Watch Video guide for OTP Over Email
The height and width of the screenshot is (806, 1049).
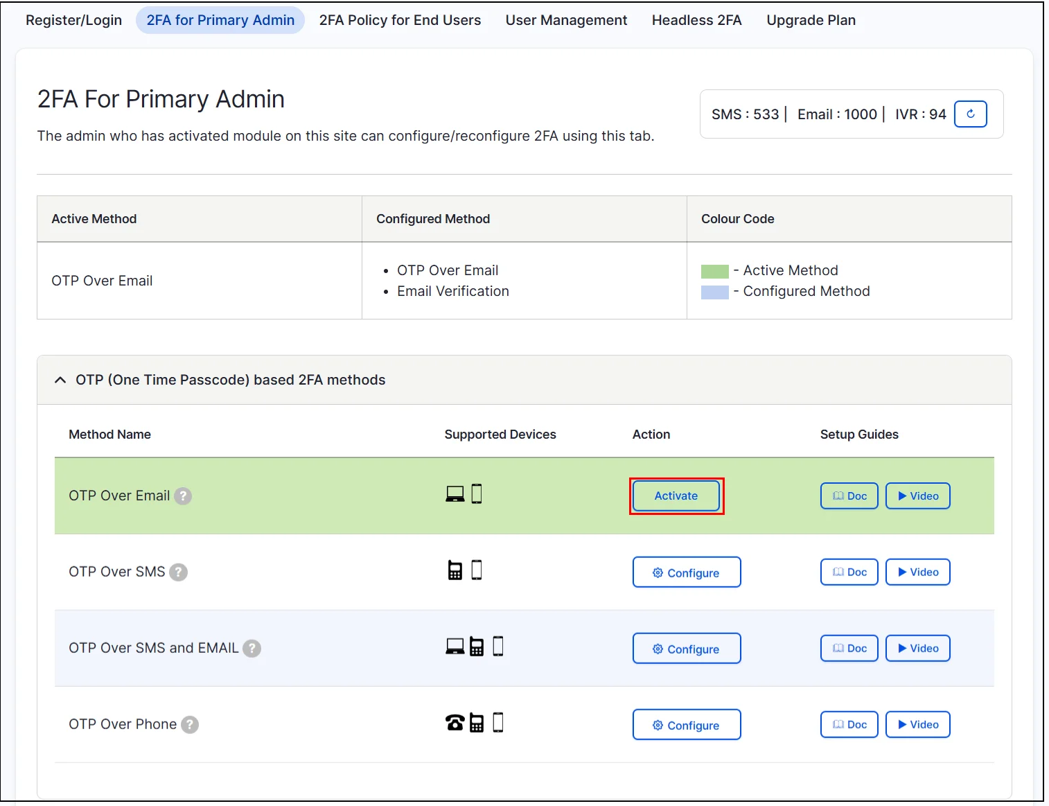click(x=918, y=496)
